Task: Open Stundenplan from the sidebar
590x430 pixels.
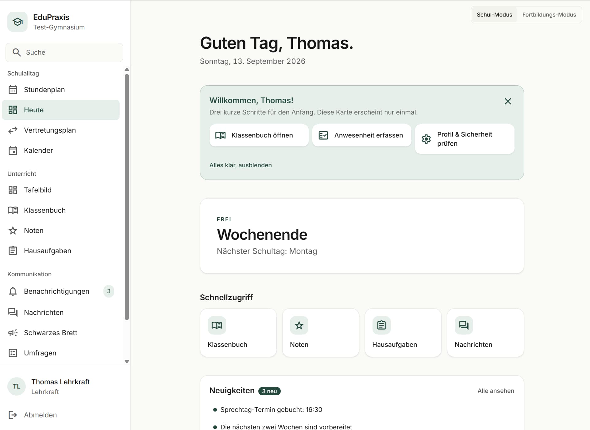Action: pos(61,90)
